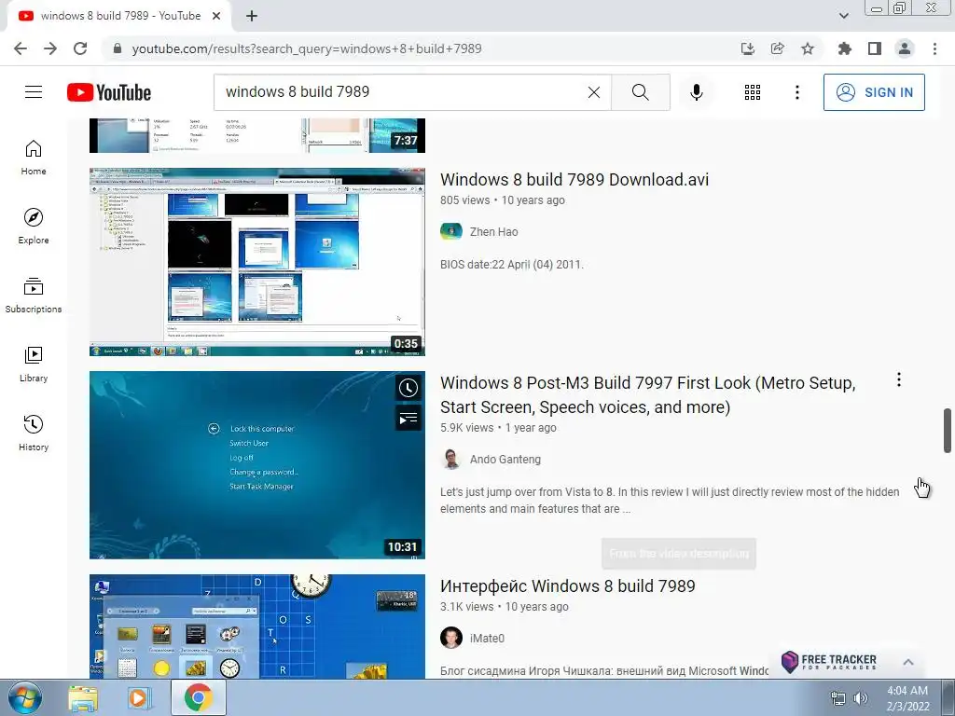Screen dimensions: 955x716
Task: Click the address bar URL
Action: pos(306,48)
